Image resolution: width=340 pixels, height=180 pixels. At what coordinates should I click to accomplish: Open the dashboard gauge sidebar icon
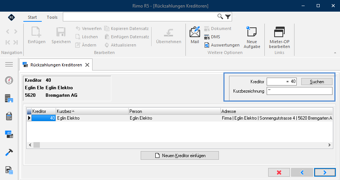(x=9, y=80)
